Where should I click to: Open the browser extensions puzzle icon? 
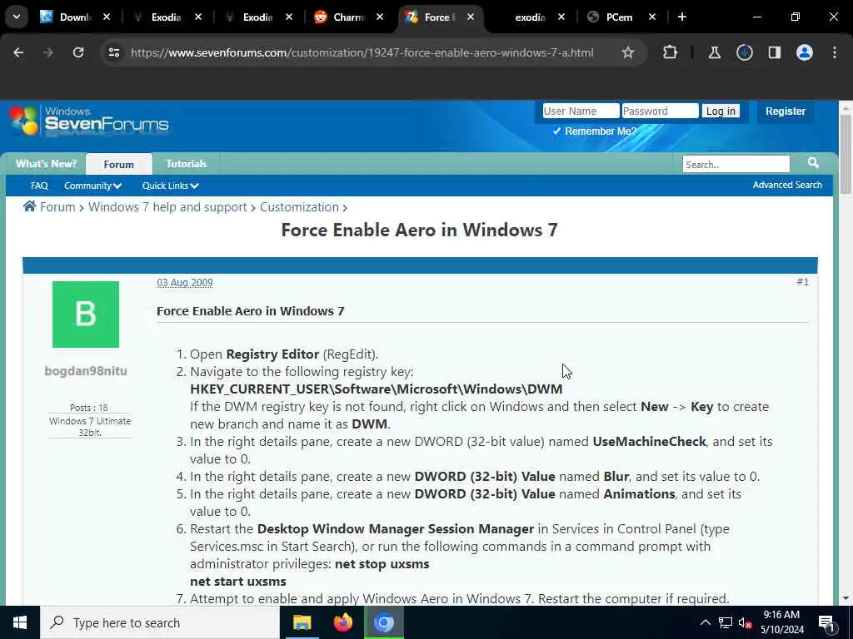(x=671, y=52)
